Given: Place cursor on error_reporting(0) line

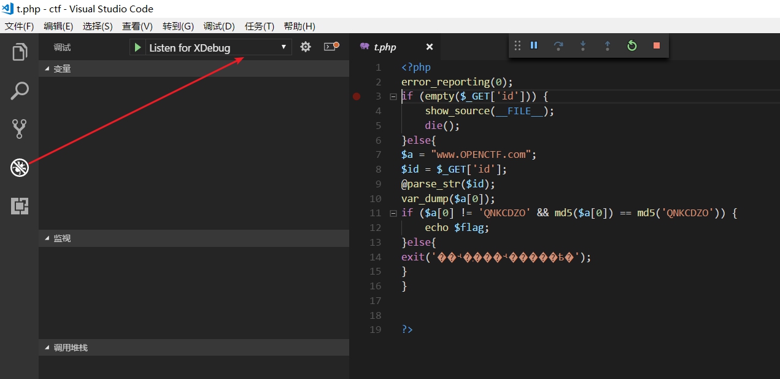Looking at the screenshot, I should pos(457,82).
